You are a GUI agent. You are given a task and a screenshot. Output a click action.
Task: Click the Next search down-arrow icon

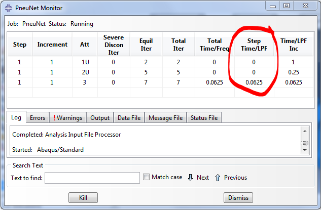point(190,178)
